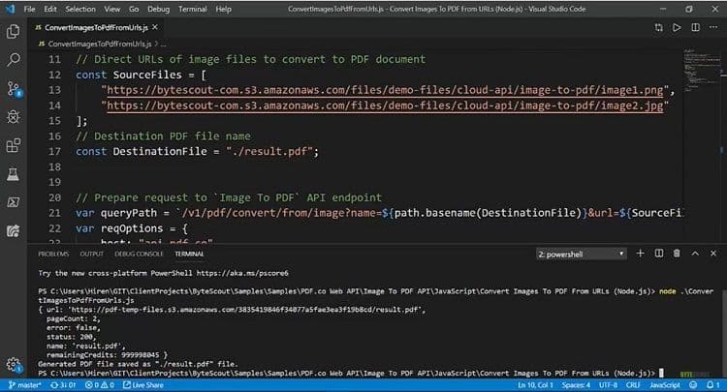Open the Terminal menu
This screenshot has height=392, width=727.
pyautogui.click(x=192, y=8)
